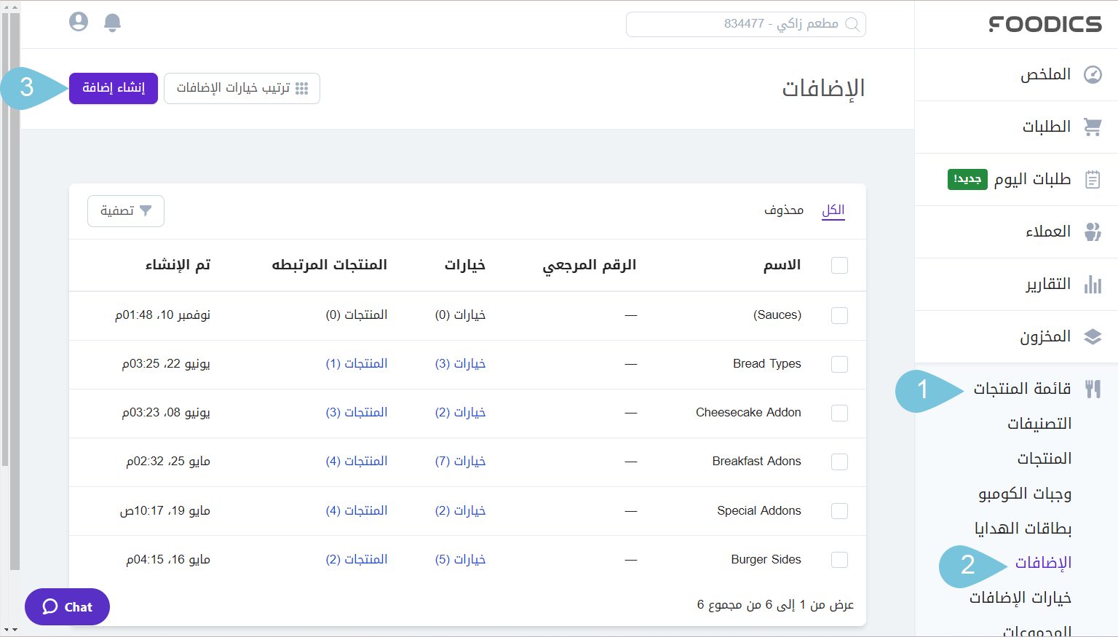1118x637 pixels.
Task: Check the Special Addons row checkbox
Action: [x=839, y=511]
